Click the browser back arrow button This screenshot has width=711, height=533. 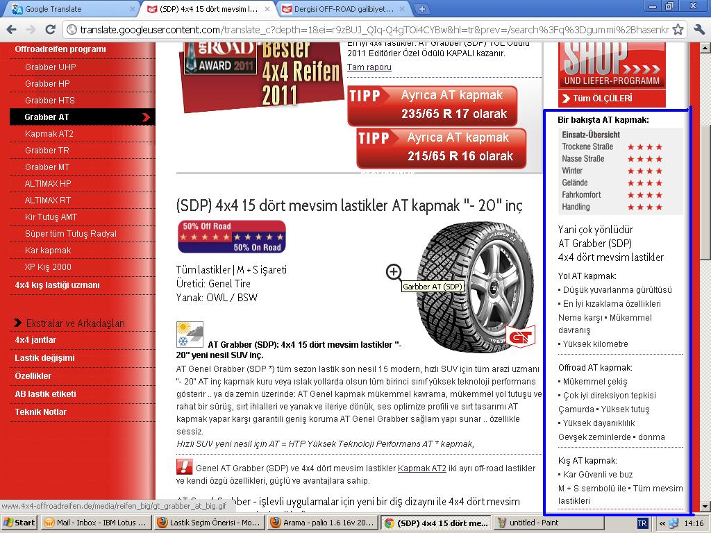[x=12, y=30]
